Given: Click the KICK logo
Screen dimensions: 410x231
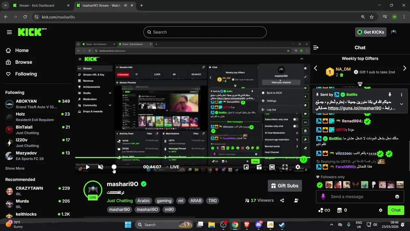Looking at the screenshot, I should pos(32,32).
